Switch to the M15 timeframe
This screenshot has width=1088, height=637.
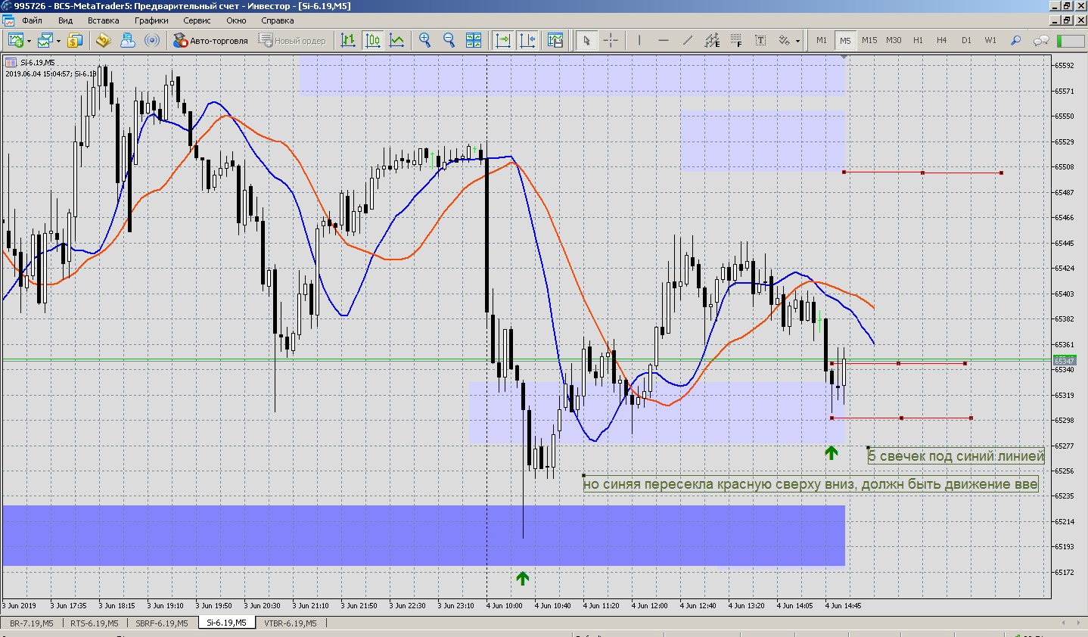pyautogui.click(x=869, y=41)
